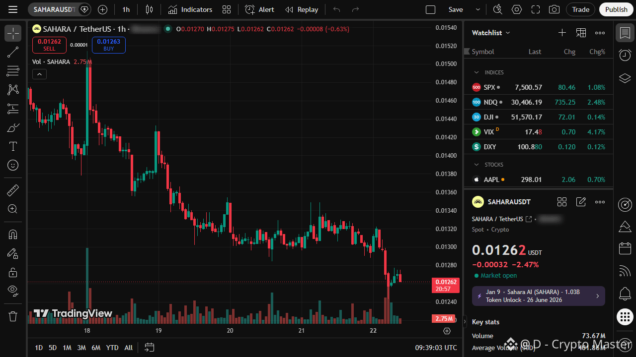This screenshot has width=636, height=357.
Task: Select the NDQ watchlist row
Action: tap(539, 102)
